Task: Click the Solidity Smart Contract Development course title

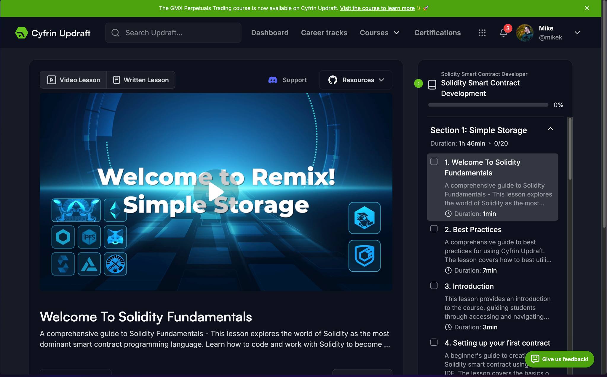Action: 480,88
